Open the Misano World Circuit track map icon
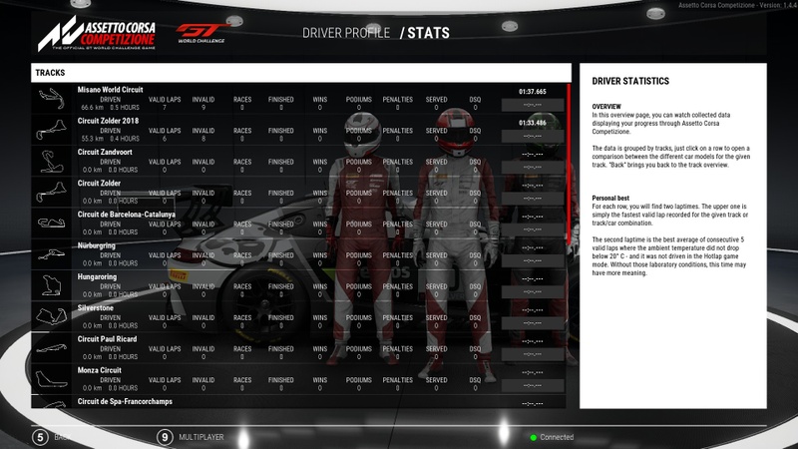This screenshot has width=798, height=449. click(x=52, y=99)
